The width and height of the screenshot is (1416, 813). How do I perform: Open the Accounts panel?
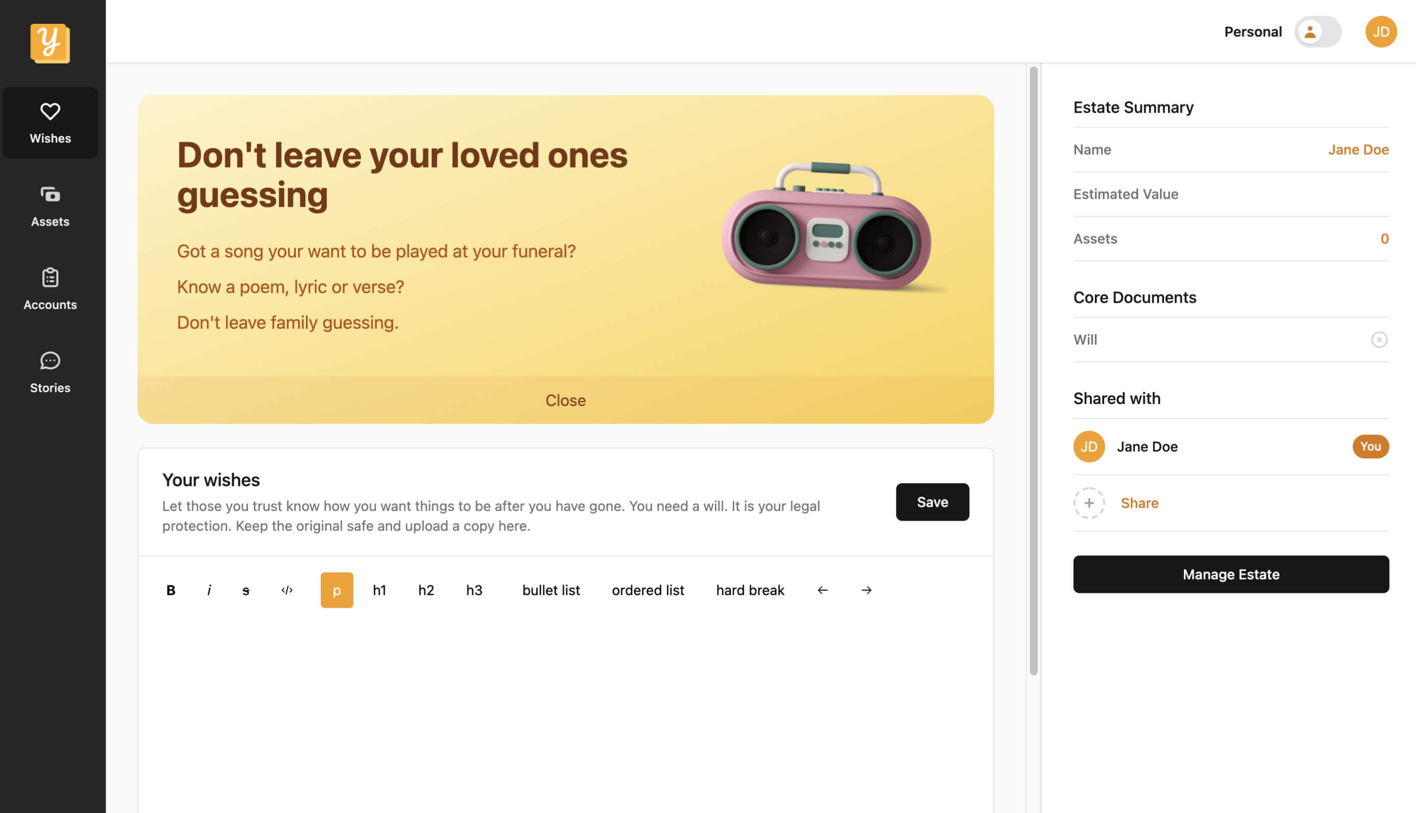pos(50,289)
